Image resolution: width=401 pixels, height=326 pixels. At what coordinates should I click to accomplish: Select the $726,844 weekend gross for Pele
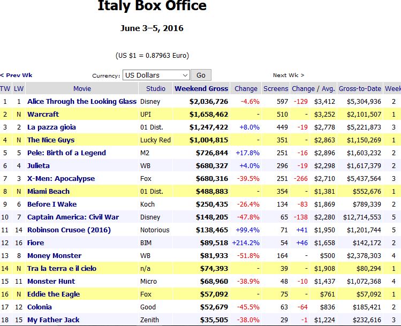coord(212,153)
